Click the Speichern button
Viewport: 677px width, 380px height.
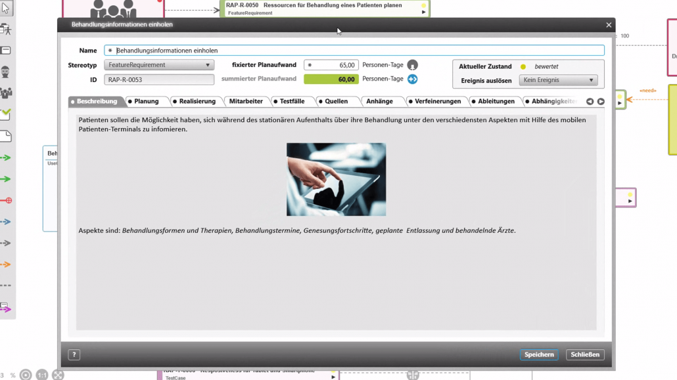click(539, 354)
